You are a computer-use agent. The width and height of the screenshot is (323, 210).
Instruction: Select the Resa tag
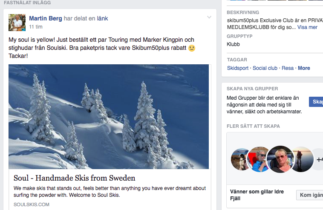click(288, 68)
